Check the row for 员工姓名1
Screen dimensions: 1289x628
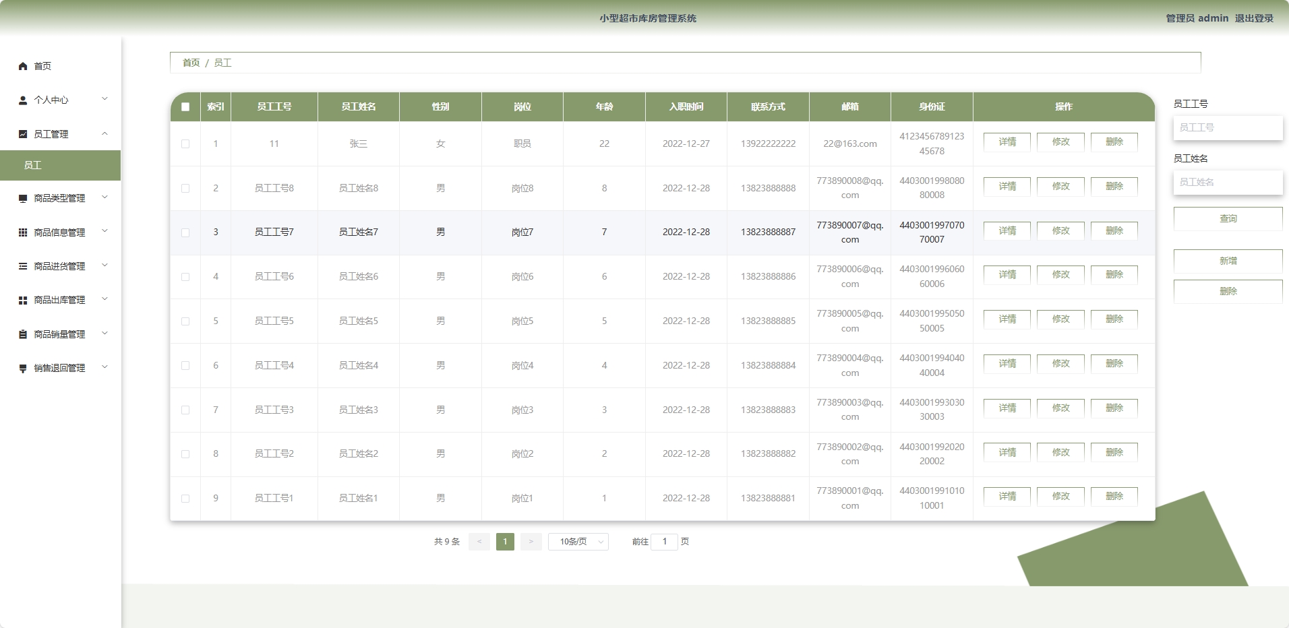tap(185, 498)
